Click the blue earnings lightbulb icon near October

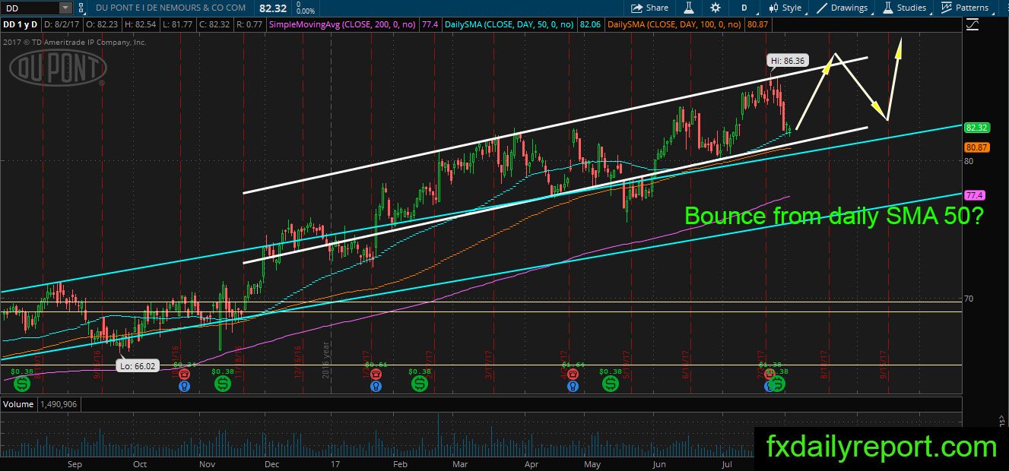(184, 386)
